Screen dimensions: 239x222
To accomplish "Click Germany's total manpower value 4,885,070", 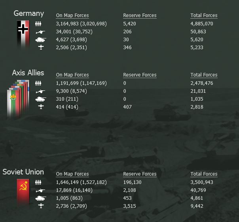I will click(202, 24).
